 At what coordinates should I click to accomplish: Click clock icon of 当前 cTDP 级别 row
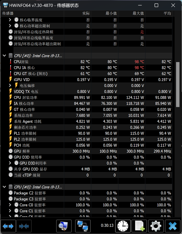tap(11, 175)
